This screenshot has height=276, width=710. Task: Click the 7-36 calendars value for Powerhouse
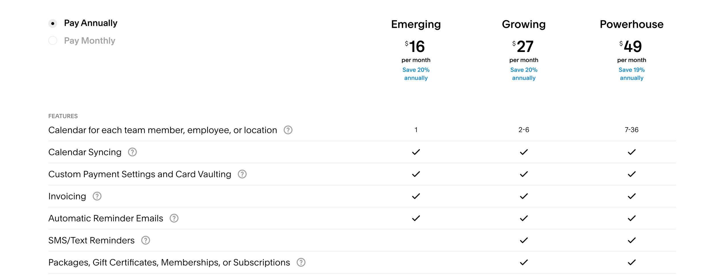click(632, 130)
